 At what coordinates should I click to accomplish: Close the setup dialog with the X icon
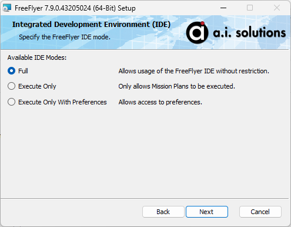(x=277, y=8)
